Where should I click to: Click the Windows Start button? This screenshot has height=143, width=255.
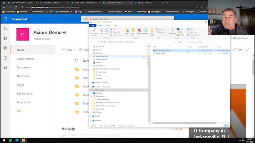tap(4, 140)
